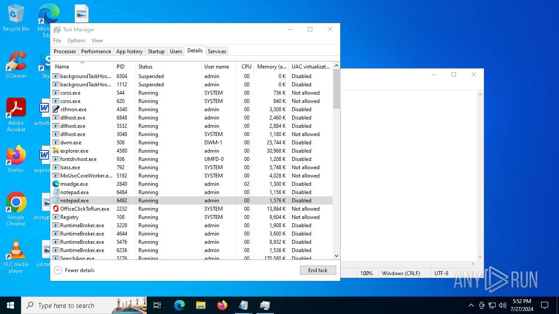Open VLC media player shortcut
The height and width of the screenshot is (314, 559).
pyautogui.click(x=16, y=256)
